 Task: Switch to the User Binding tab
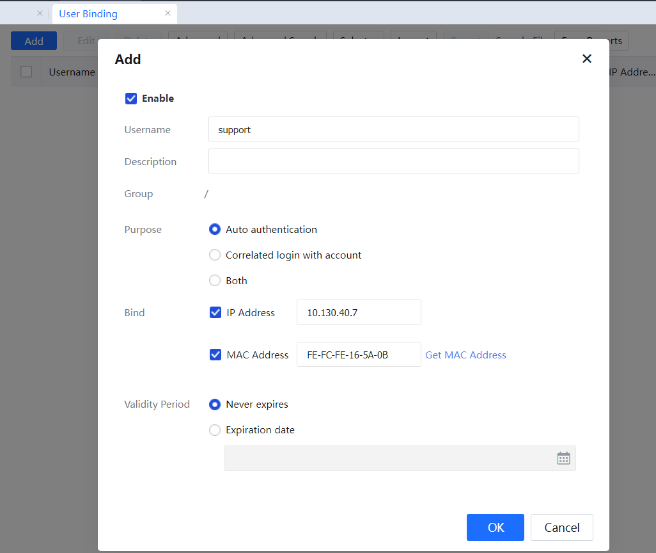click(x=88, y=13)
